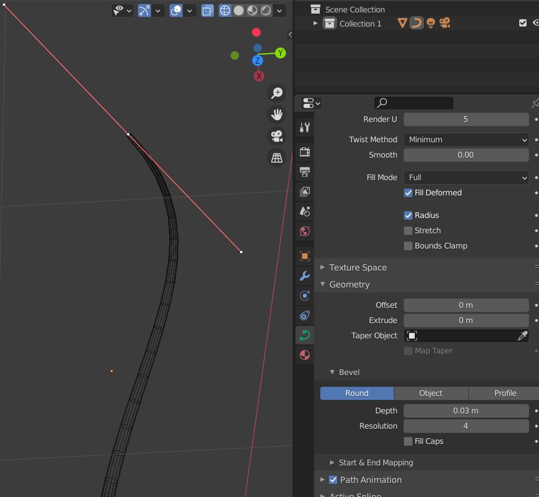Screen dimensions: 539x497
Task: Open the Object properties tab
Action: 305,256
